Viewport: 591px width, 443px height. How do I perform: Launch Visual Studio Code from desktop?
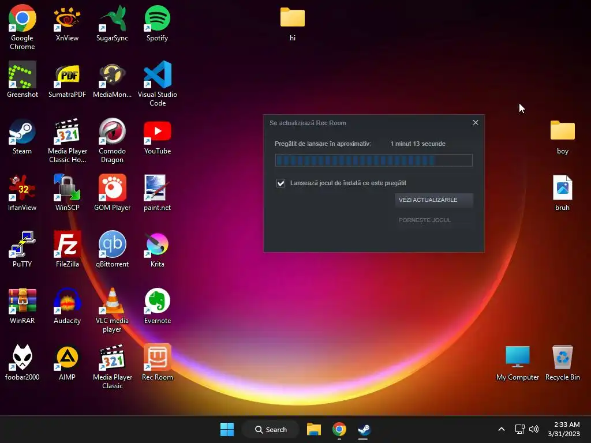pyautogui.click(x=157, y=84)
